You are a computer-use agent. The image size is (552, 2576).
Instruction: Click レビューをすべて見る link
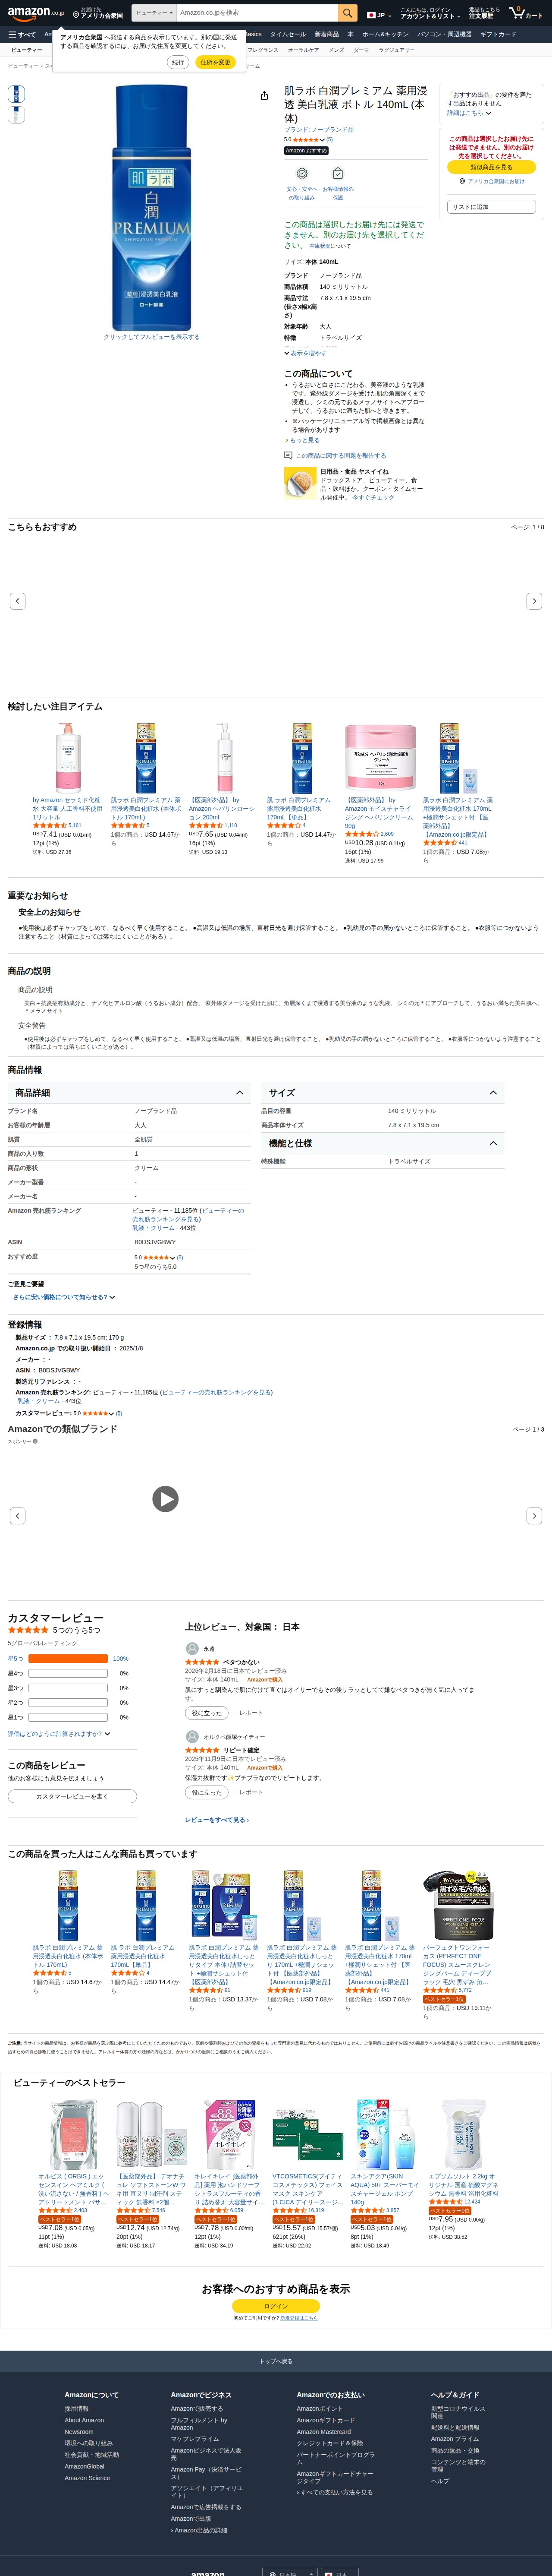pyautogui.click(x=216, y=1820)
